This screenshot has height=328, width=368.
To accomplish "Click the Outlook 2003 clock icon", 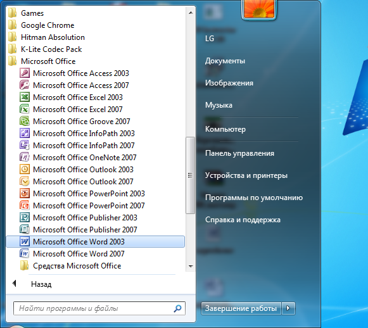I will tap(25, 170).
